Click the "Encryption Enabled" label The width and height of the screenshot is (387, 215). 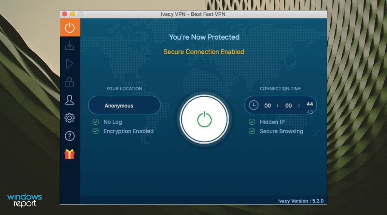(128, 131)
